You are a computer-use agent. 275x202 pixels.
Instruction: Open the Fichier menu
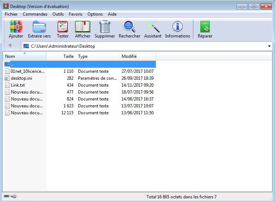(x=11, y=14)
